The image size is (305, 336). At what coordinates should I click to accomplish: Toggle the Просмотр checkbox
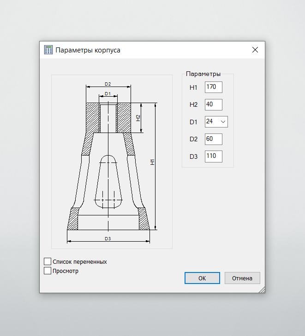coord(48,271)
